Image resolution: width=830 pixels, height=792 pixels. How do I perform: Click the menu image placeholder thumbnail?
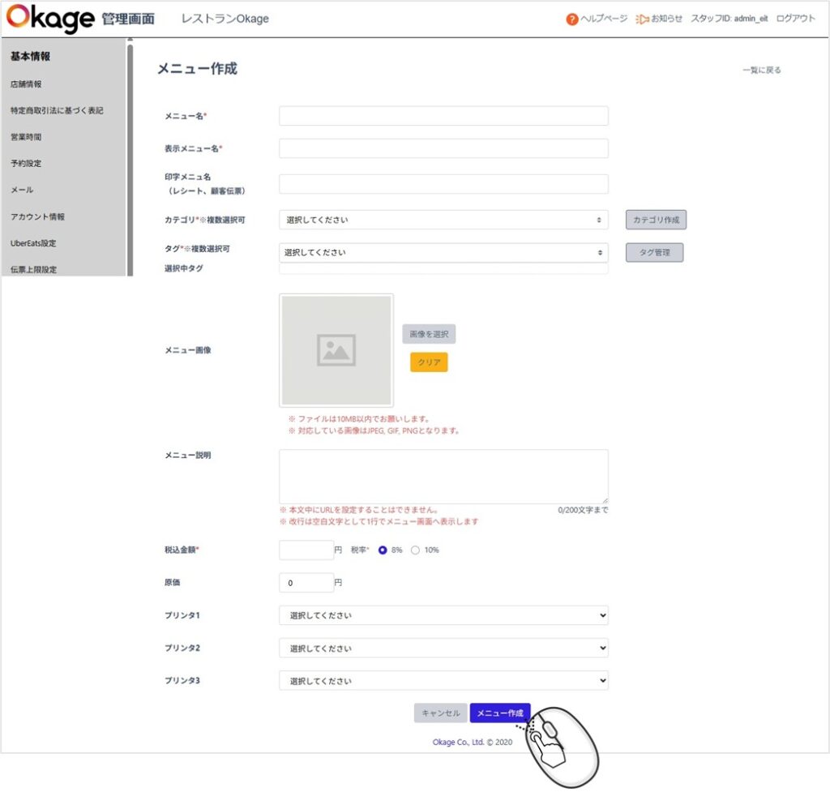[x=336, y=350]
